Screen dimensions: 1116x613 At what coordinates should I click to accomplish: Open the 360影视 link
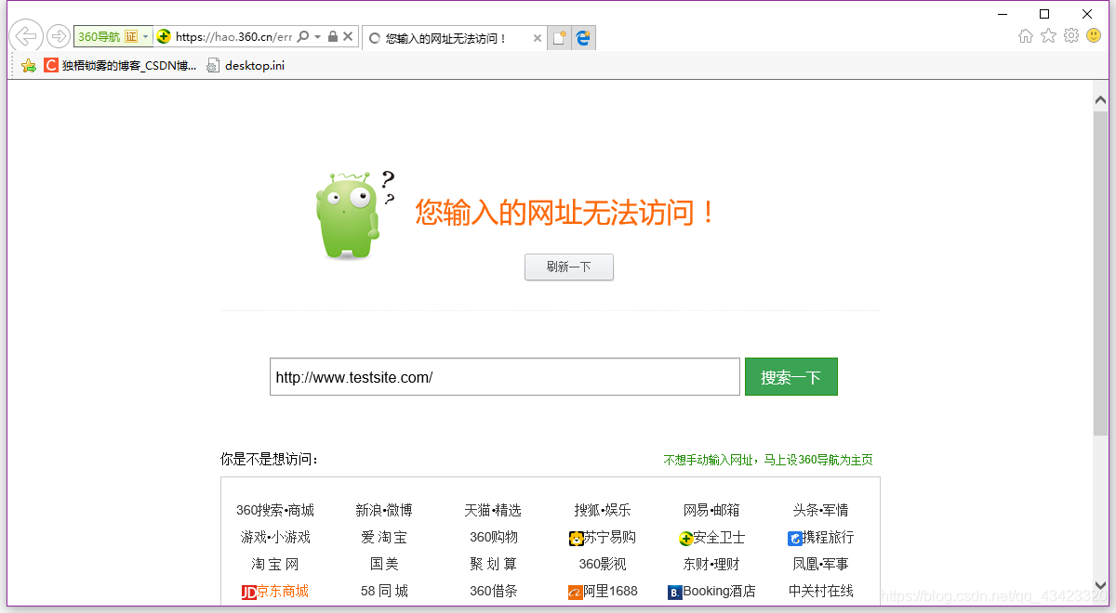click(x=603, y=564)
